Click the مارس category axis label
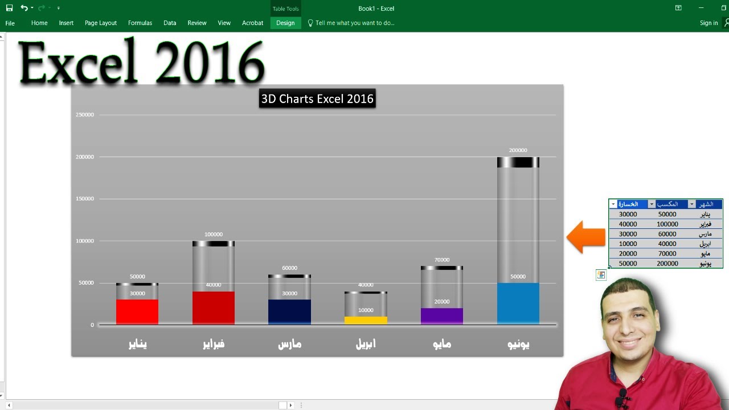Viewport: 729px width, 410px height. [x=289, y=344]
